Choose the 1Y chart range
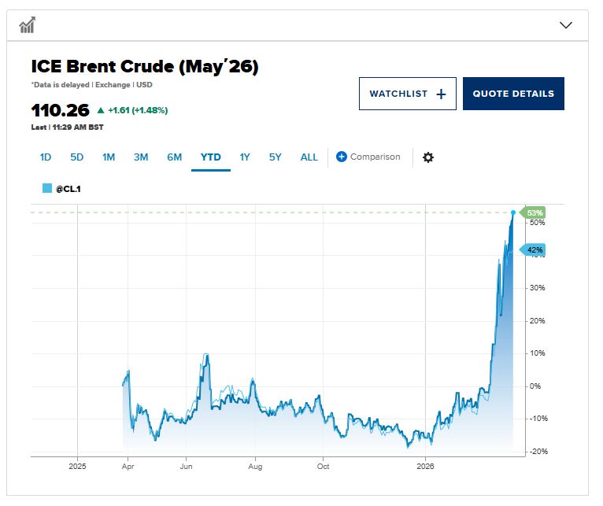The width and height of the screenshot is (603, 506). pyautogui.click(x=245, y=157)
